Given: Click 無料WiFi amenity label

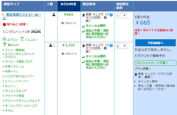Looking at the screenshot, I should (13, 45).
